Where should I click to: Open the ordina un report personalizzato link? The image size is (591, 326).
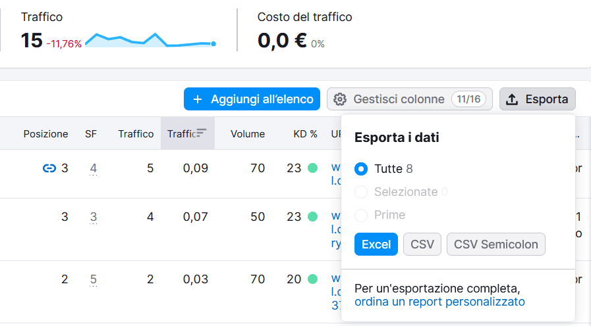pos(439,302)
